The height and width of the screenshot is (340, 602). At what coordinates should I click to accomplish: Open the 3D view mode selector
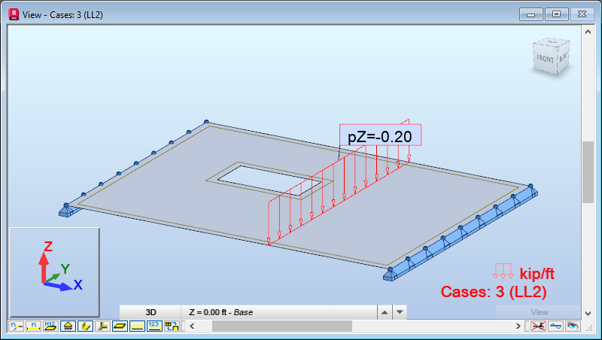tap(150, 312)
